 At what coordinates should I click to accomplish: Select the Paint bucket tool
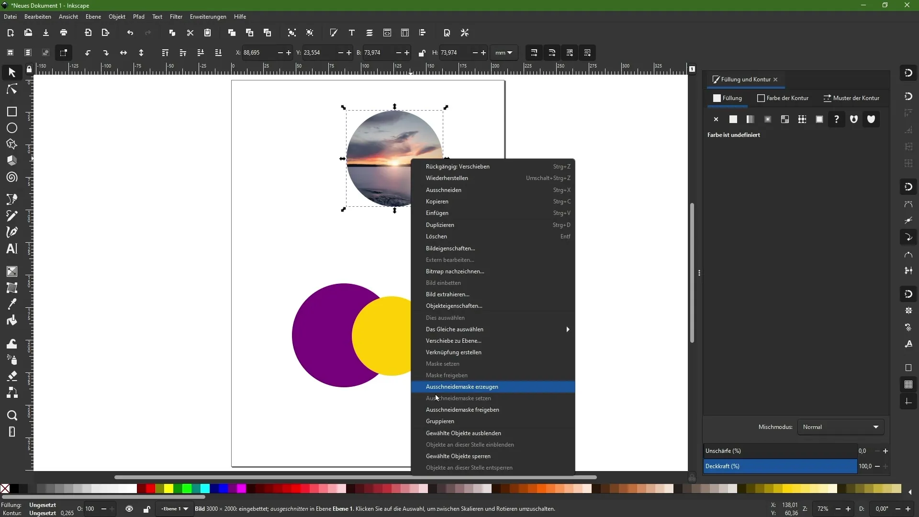12,320
